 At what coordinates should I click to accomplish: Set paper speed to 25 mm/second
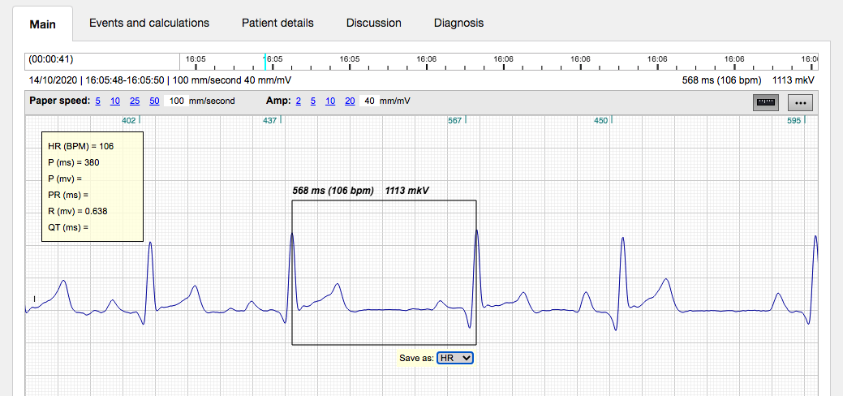pyautogui.click(x=135, y=101)
